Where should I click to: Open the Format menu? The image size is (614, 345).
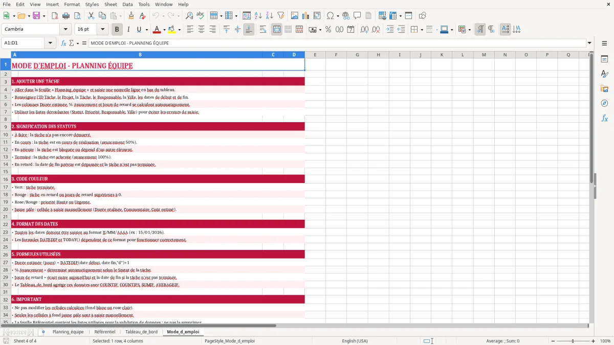[72, 4]
